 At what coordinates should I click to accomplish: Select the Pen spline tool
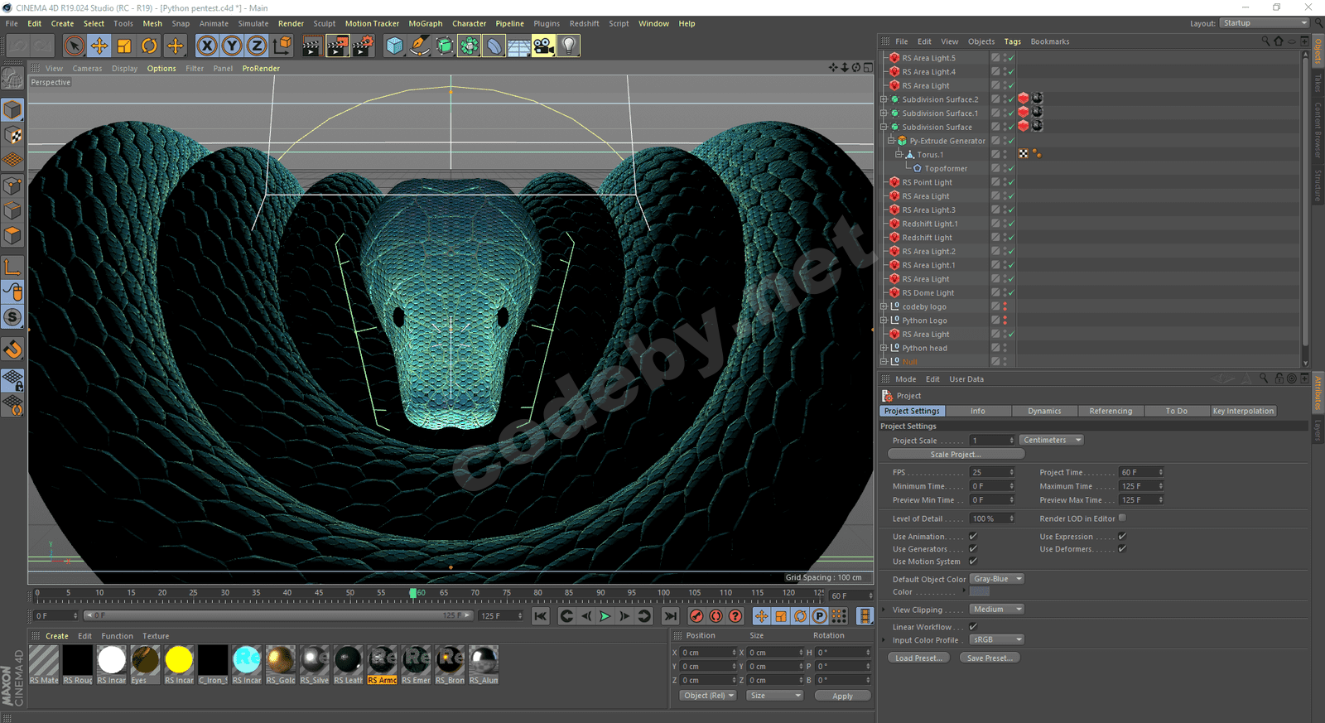pyautogui.click(x=420, y=46)
